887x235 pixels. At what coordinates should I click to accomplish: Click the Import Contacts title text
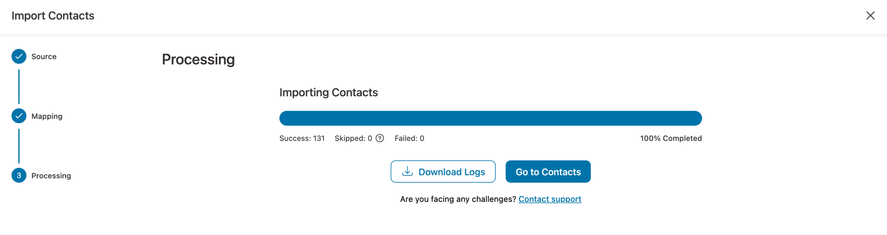[53, 16]
